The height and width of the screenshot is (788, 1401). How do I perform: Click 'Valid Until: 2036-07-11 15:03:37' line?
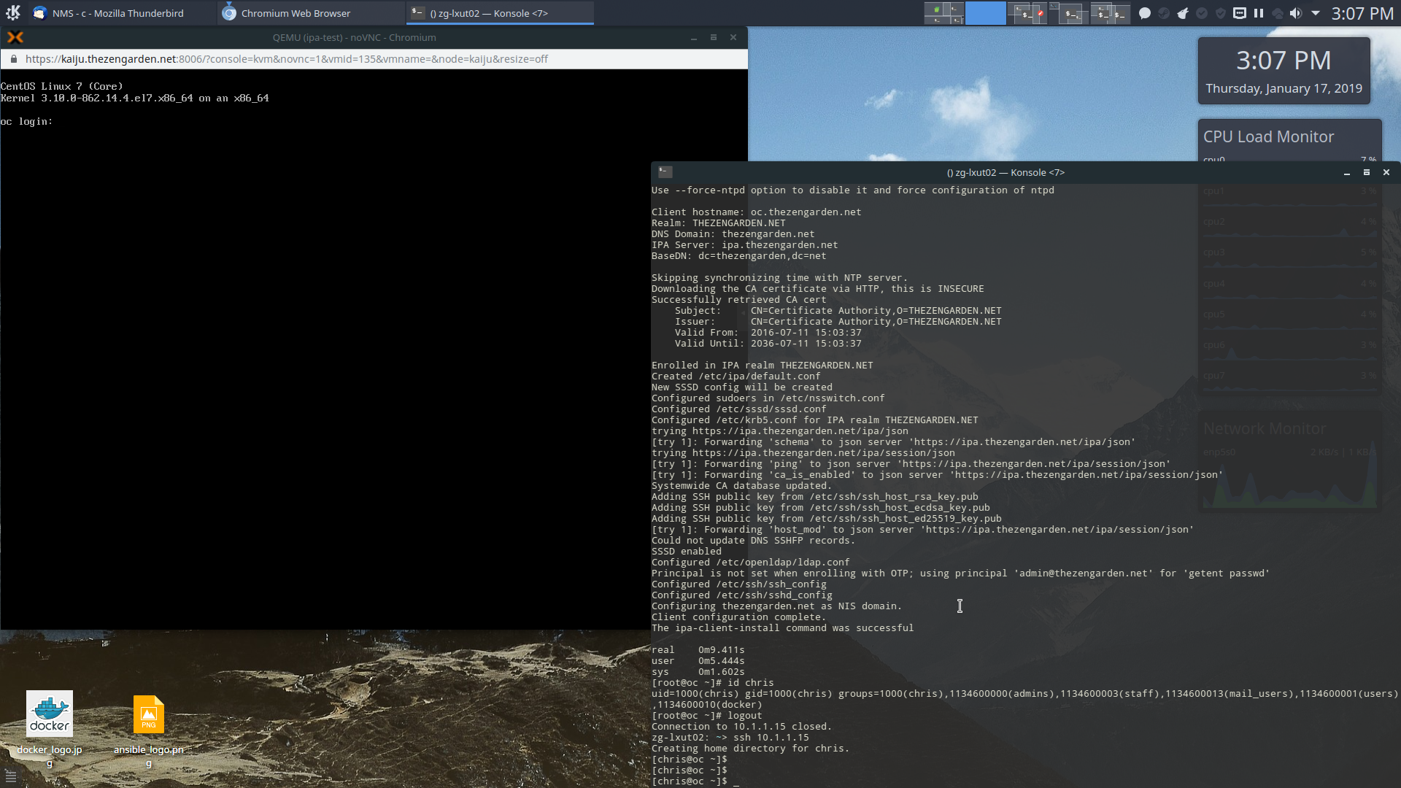click(x=768, y=343)
